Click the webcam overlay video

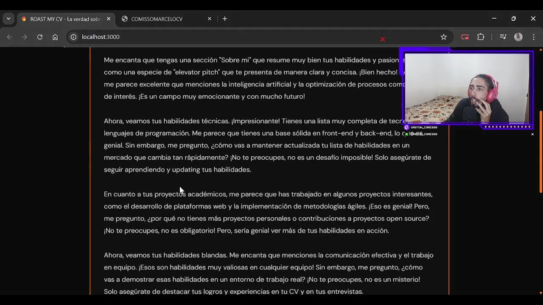(x=467, y=88)
